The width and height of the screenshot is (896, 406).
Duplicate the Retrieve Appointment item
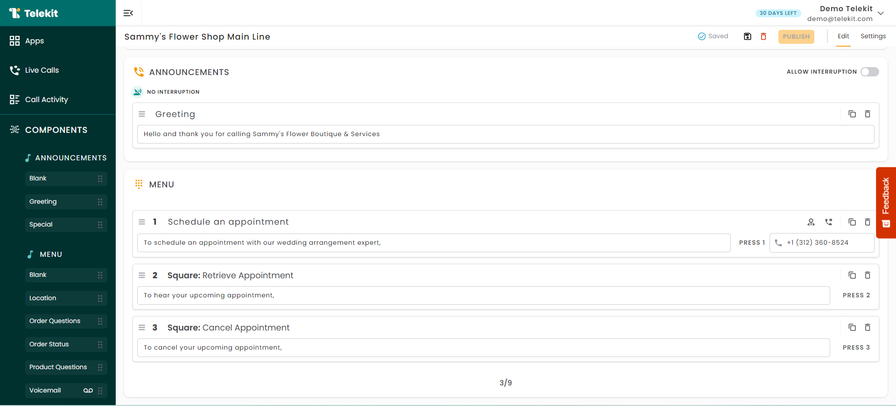tap(852, 275)
